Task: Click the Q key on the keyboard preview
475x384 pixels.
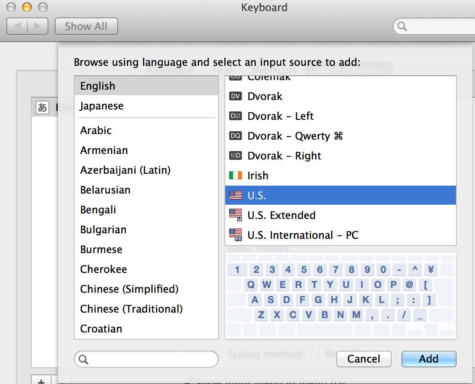Action: click(251, 285)
